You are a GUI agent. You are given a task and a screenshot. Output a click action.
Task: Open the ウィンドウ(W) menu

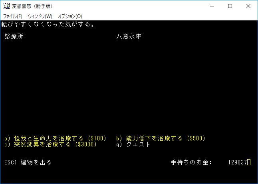click(x=40, y=16)
